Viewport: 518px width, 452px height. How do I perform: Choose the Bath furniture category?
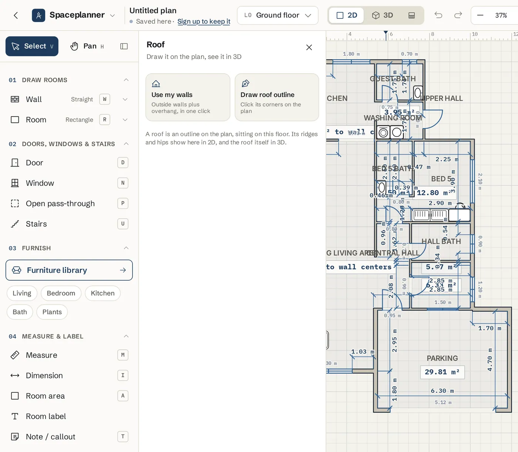click(20, 312)
